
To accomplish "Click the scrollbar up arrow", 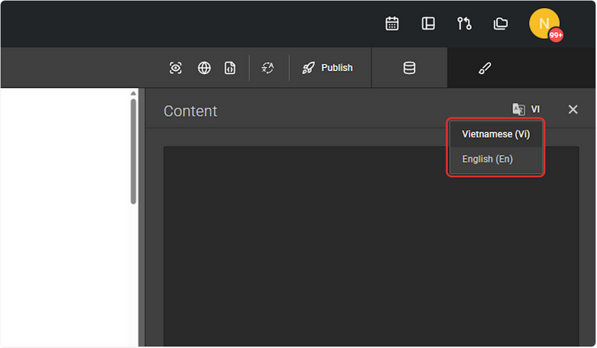I will [x=134, y=93].
